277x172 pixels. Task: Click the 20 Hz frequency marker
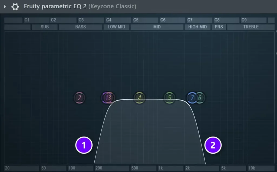[7, 168]
